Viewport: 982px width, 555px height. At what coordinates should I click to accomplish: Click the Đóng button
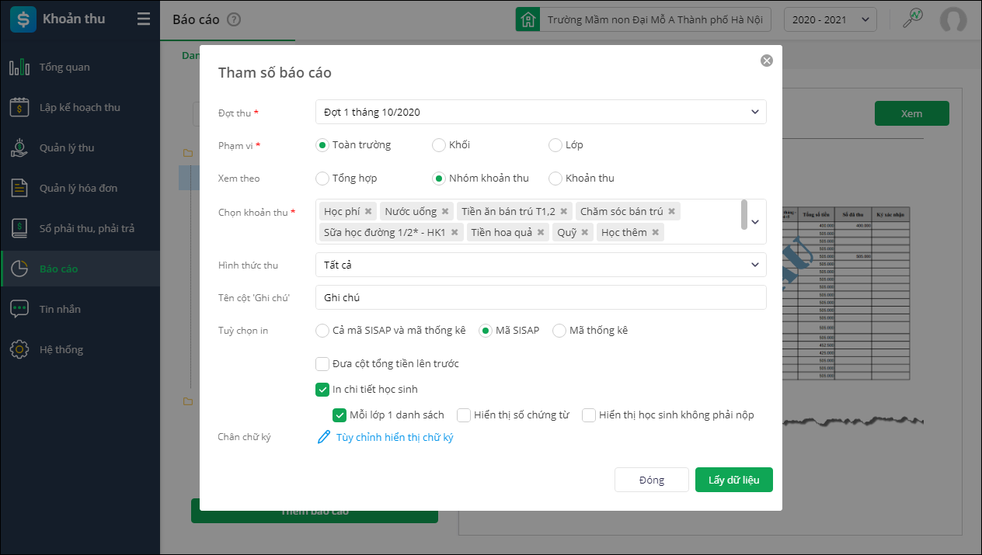(651, 480)
